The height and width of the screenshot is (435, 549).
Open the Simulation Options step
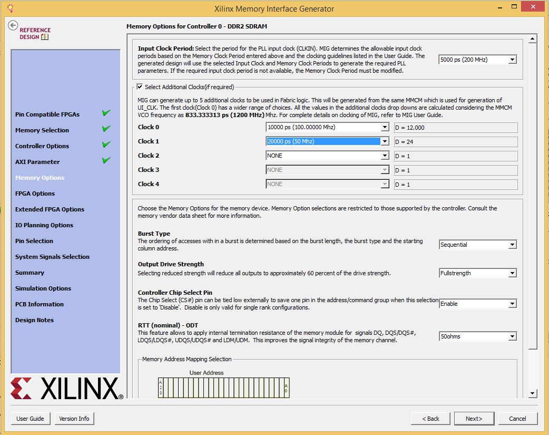(x=43, y=288)
